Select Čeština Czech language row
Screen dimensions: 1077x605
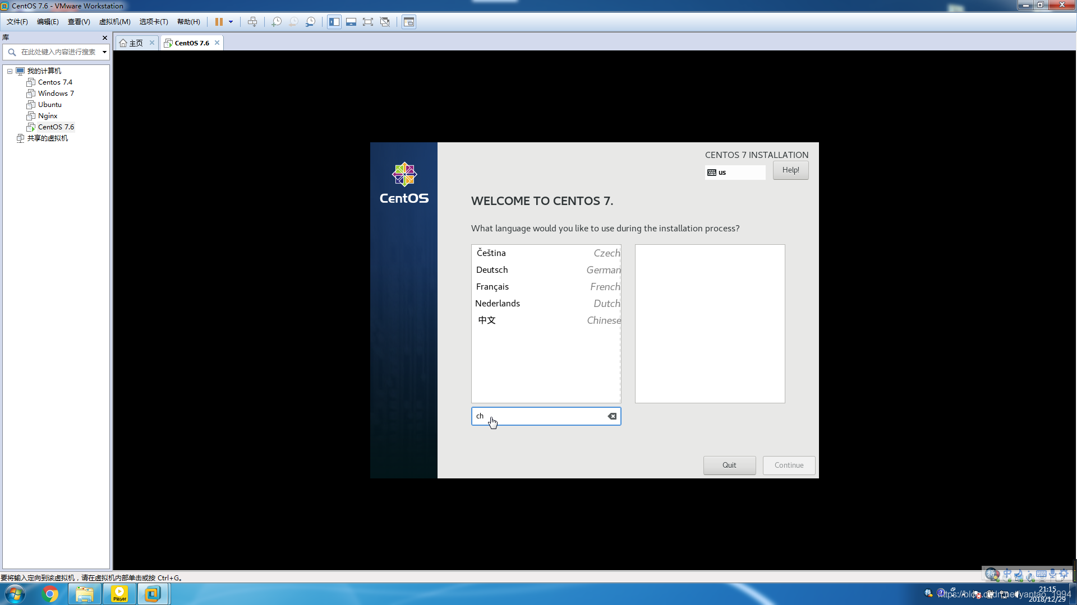546,253
